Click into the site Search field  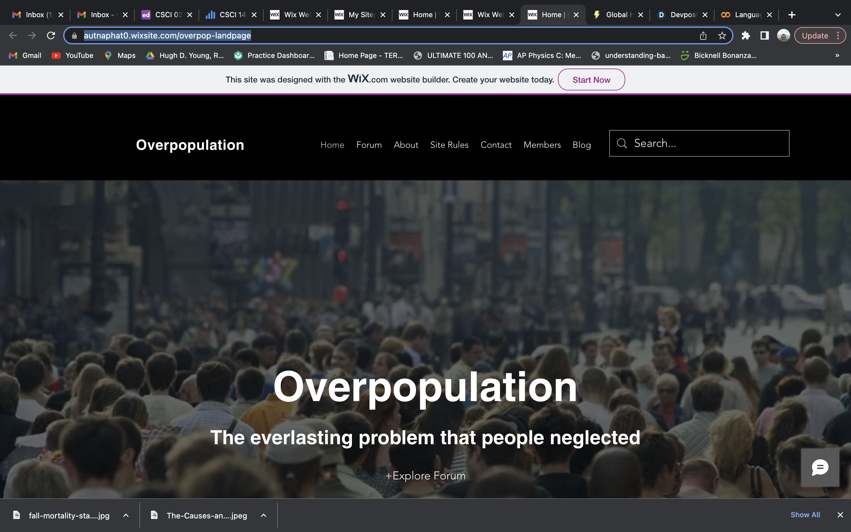pos(707,143)
